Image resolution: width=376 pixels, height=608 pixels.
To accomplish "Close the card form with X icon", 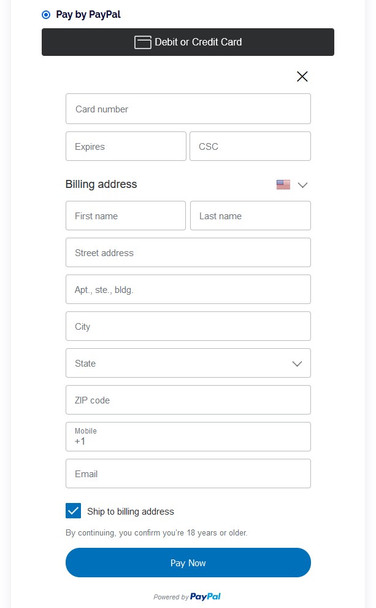I will coord(302,76).
